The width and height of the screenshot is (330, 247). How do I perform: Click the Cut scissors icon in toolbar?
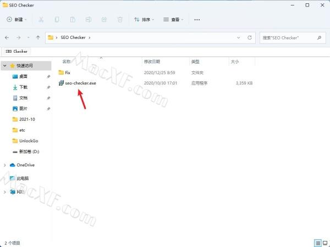point(41,20)
